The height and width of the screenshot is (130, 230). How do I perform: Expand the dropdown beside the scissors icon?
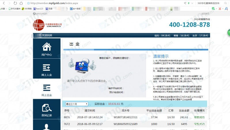[x=223, y=9]
